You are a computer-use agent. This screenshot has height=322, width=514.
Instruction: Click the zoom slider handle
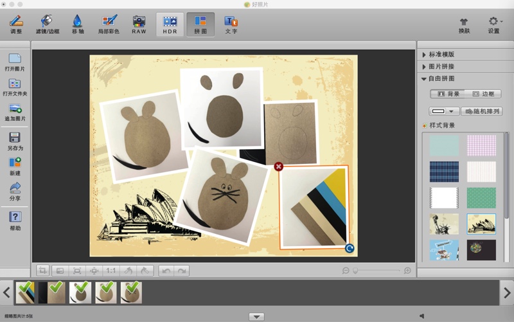355,271
